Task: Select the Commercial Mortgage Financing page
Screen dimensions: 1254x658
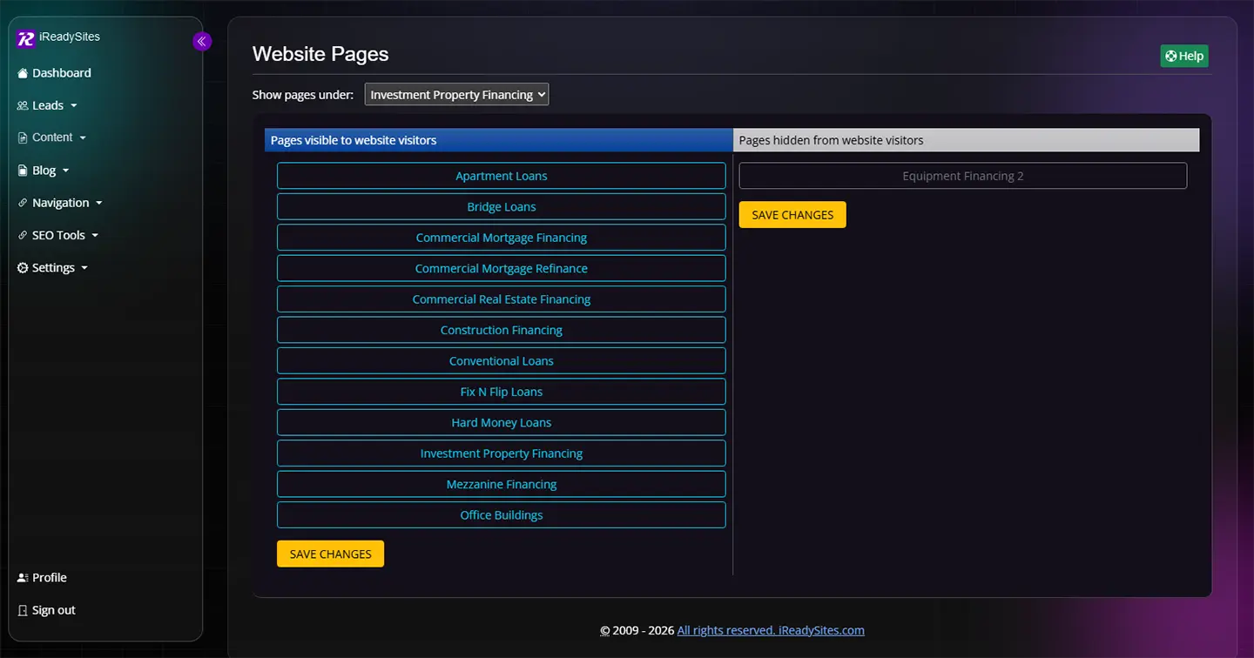Action: tap(502, 238)
